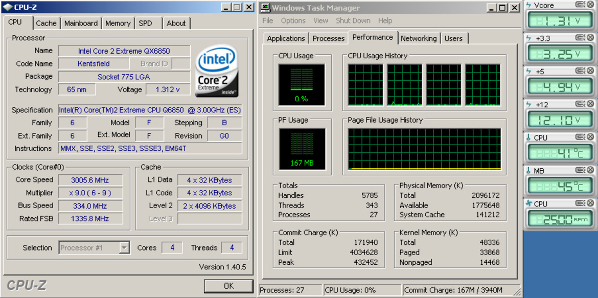Click the Vcore lightning bolt icon
The width and height of the screenshot is (598, 298).
pos(528,5)
